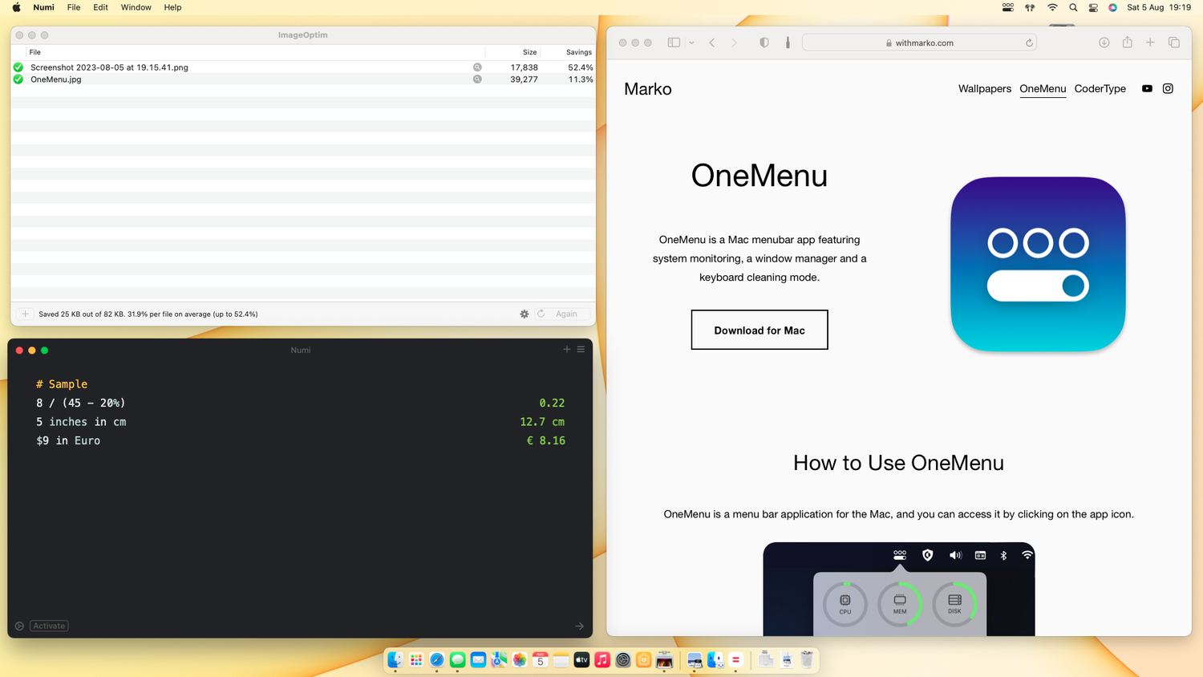The width and height of the screenshot is (1203, 677).
Task: Open the Window menu in the menu bar
Action: click(x=136, y=7)
